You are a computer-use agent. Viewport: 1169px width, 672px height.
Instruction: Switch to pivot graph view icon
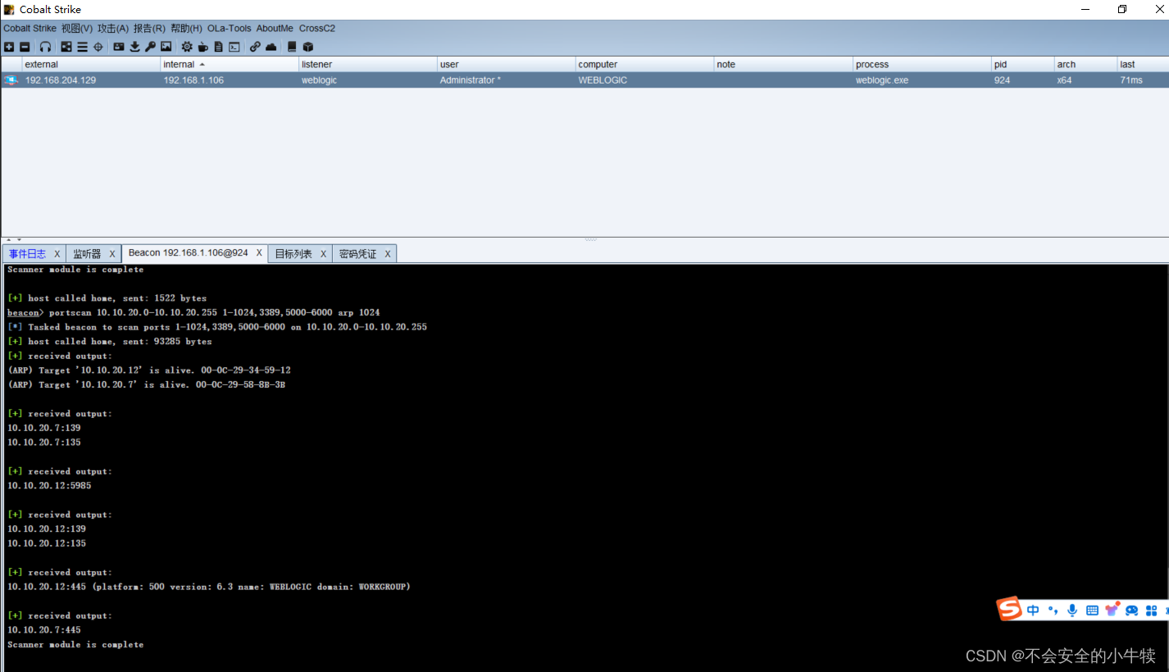(x=66, y=47)
